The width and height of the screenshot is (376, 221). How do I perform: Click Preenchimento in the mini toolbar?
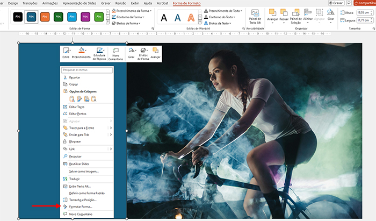81,53
